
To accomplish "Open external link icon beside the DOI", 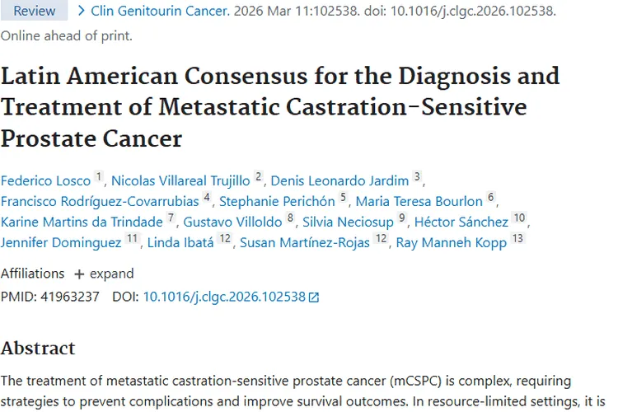I will click(313, 297).
